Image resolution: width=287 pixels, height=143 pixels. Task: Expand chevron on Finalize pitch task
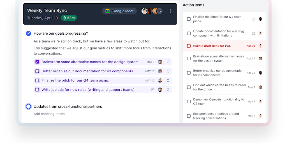(x=168, y=80)
